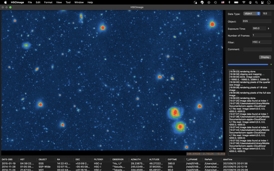
Task: Click the green window zoom button
Action: [x=10, y=7]
